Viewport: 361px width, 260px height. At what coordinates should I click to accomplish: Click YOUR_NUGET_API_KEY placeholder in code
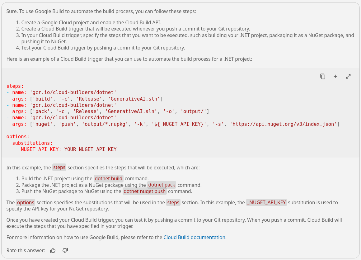pyautogui.click(x=91, y=149)
